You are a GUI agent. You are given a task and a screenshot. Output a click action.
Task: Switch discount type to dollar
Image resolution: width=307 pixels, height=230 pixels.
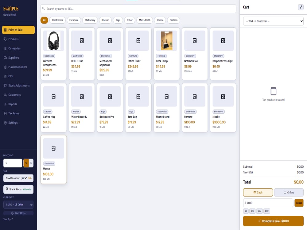(31, 163)
